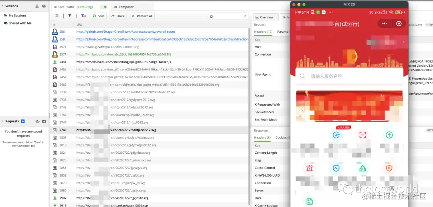Clear the search field with the X icon

tap(245, 16)
